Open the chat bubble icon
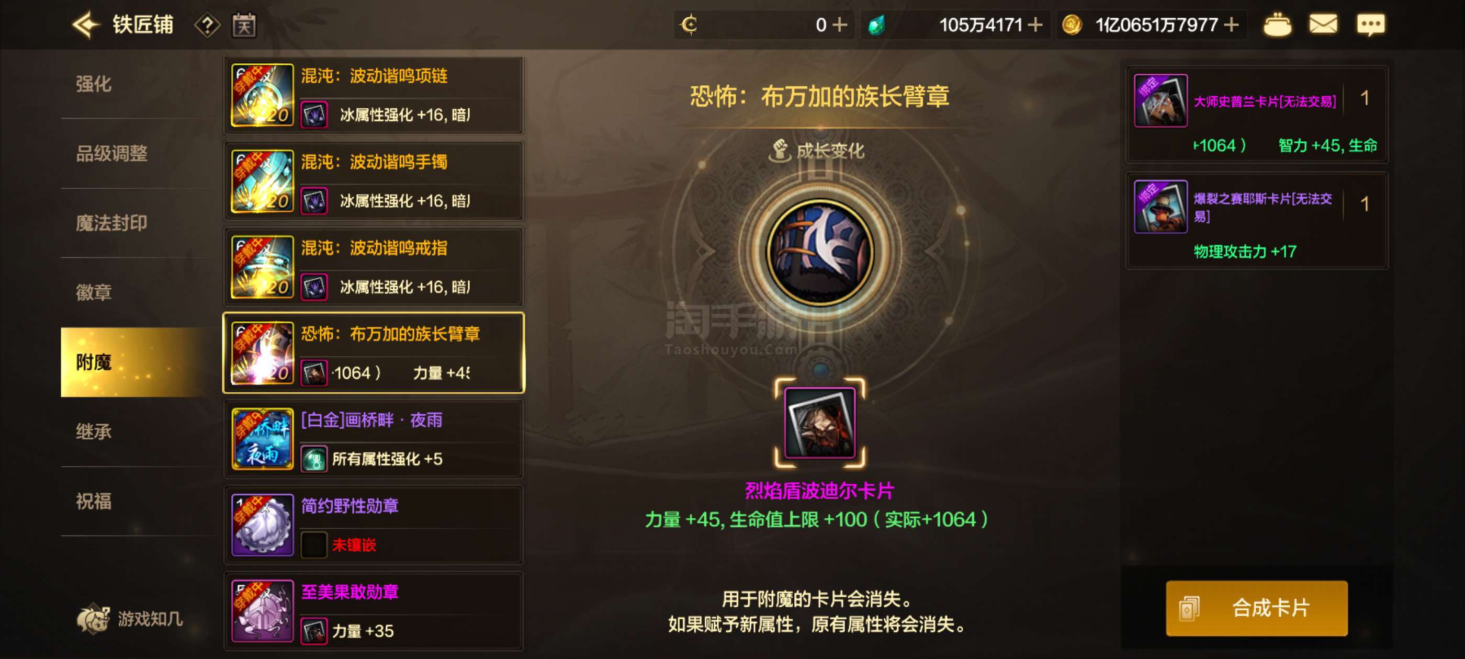The height and width of the screenshot is (659, 1465). click(1371, 25)
